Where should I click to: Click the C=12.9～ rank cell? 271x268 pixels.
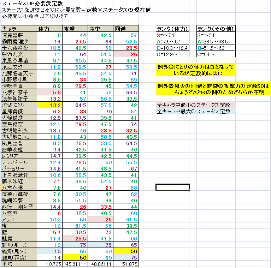[172, 54]
